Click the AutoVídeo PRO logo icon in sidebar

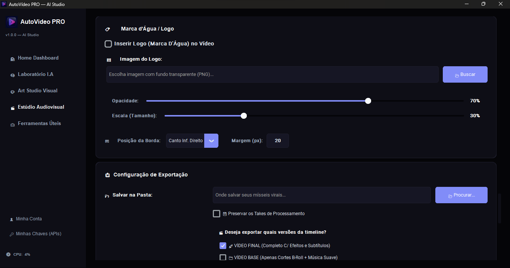point(12,22)
